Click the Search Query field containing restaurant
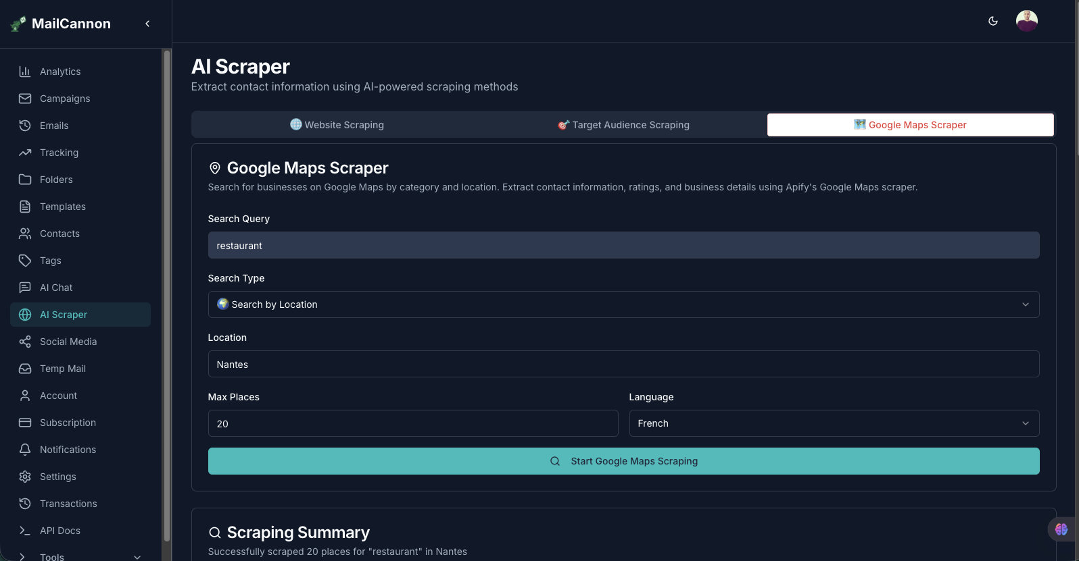This screenshot has height=561, width=1079. 623,245
